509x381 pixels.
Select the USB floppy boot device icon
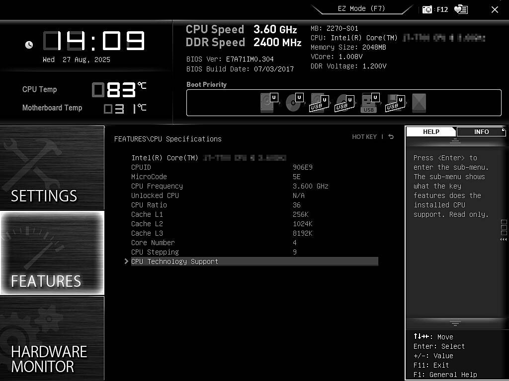click(395, 103)
